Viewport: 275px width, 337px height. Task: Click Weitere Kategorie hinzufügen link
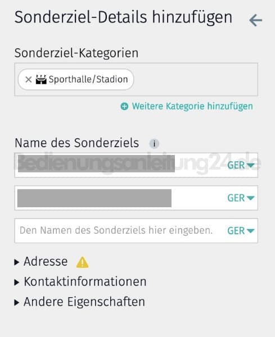click(x=192, y=106)
